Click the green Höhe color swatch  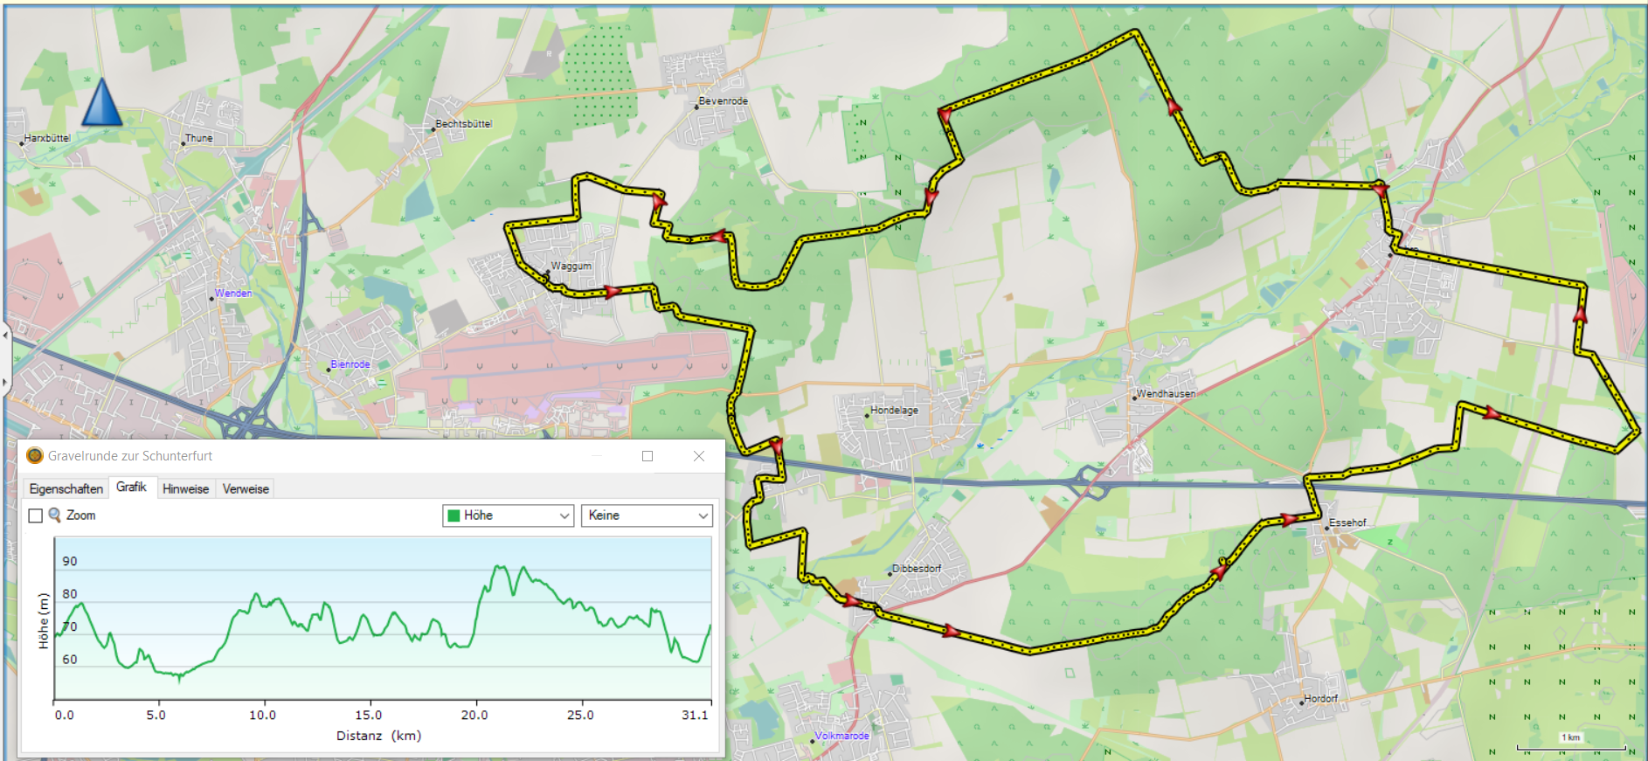pyautogui.click(x=454, y=515)
